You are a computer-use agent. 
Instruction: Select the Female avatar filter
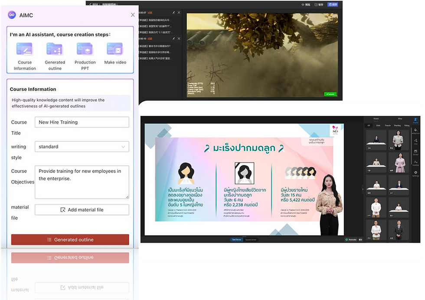388,126
